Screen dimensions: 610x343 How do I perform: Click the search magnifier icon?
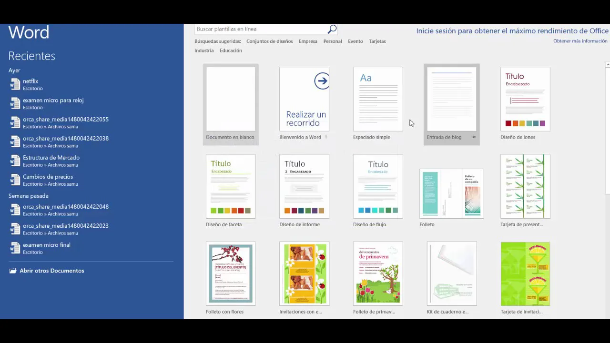tap(332, 30)
